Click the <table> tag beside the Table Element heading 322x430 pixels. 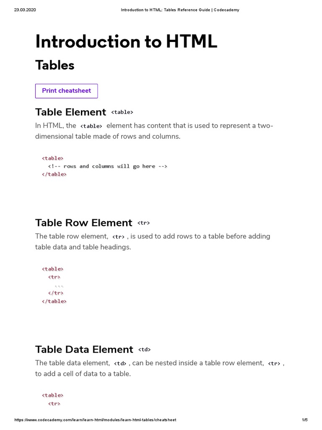[122, 113]
